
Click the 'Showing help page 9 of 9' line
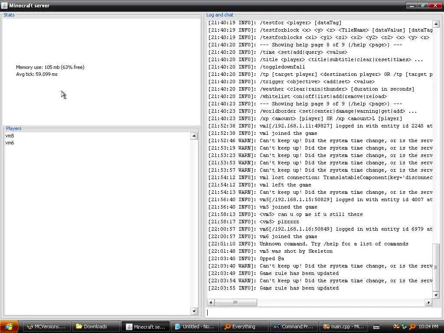[x=305, y=104]
